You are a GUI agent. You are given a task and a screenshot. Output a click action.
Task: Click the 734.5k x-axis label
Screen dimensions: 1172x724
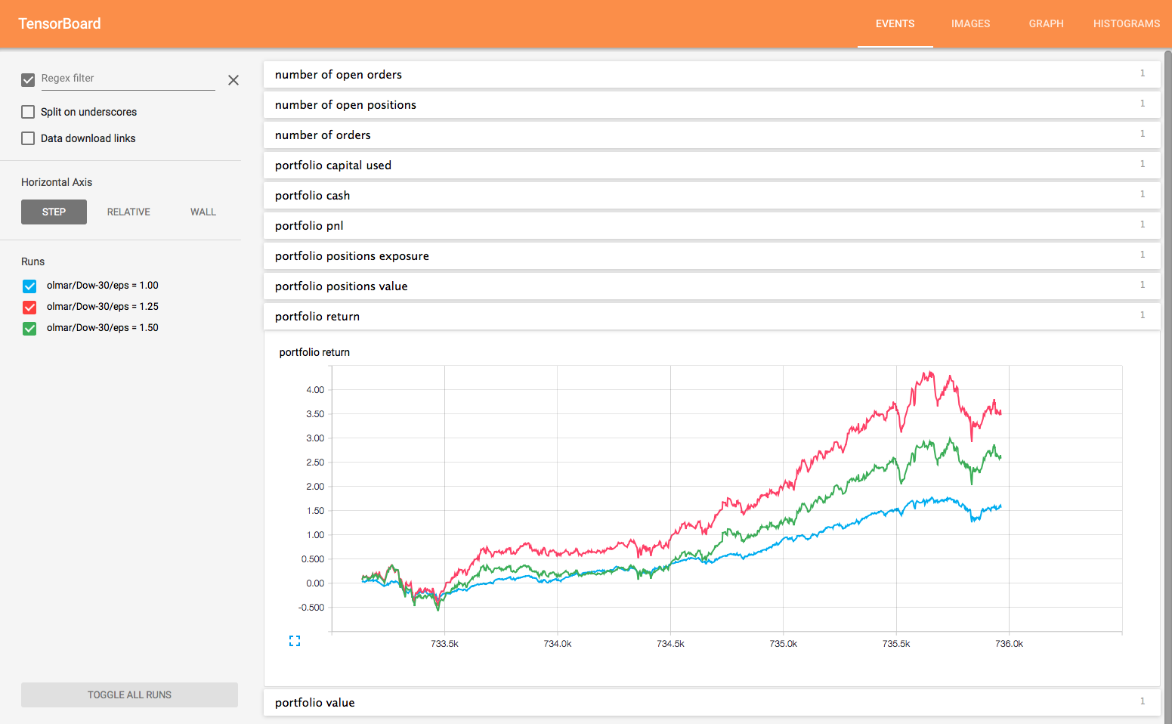click(670, 644)
